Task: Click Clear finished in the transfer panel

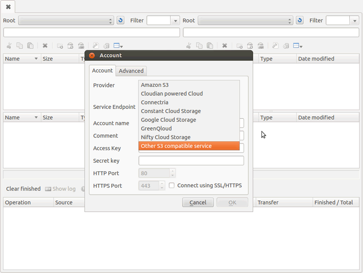Action: pos(23,189)
